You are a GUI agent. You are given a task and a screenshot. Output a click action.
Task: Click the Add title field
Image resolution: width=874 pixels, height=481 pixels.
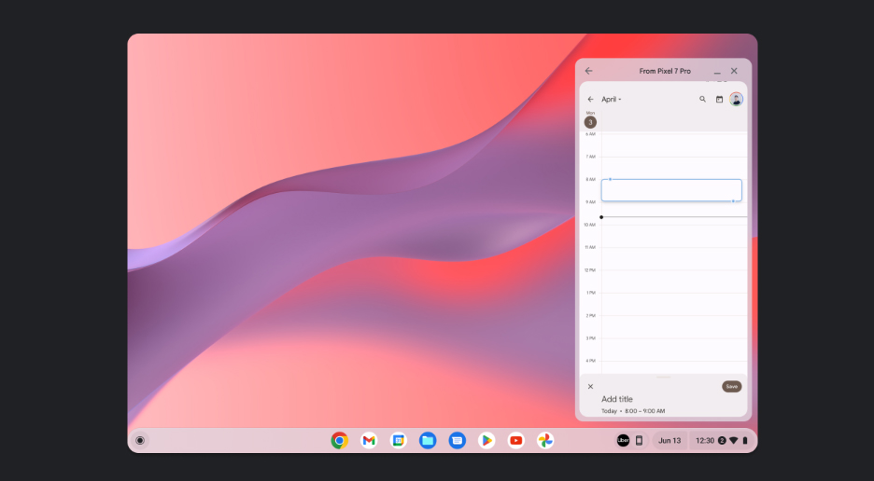[617, 399]
